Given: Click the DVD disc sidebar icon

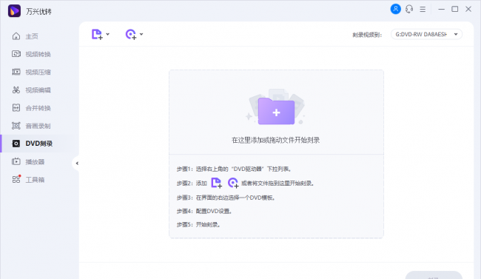Looking at the screenshot, I should pos(16,144).
